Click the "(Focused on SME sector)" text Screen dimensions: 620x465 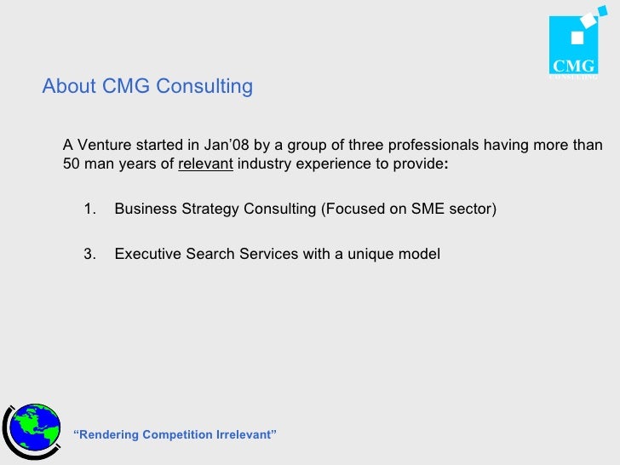pyautogui.click(x=408, y=209)
